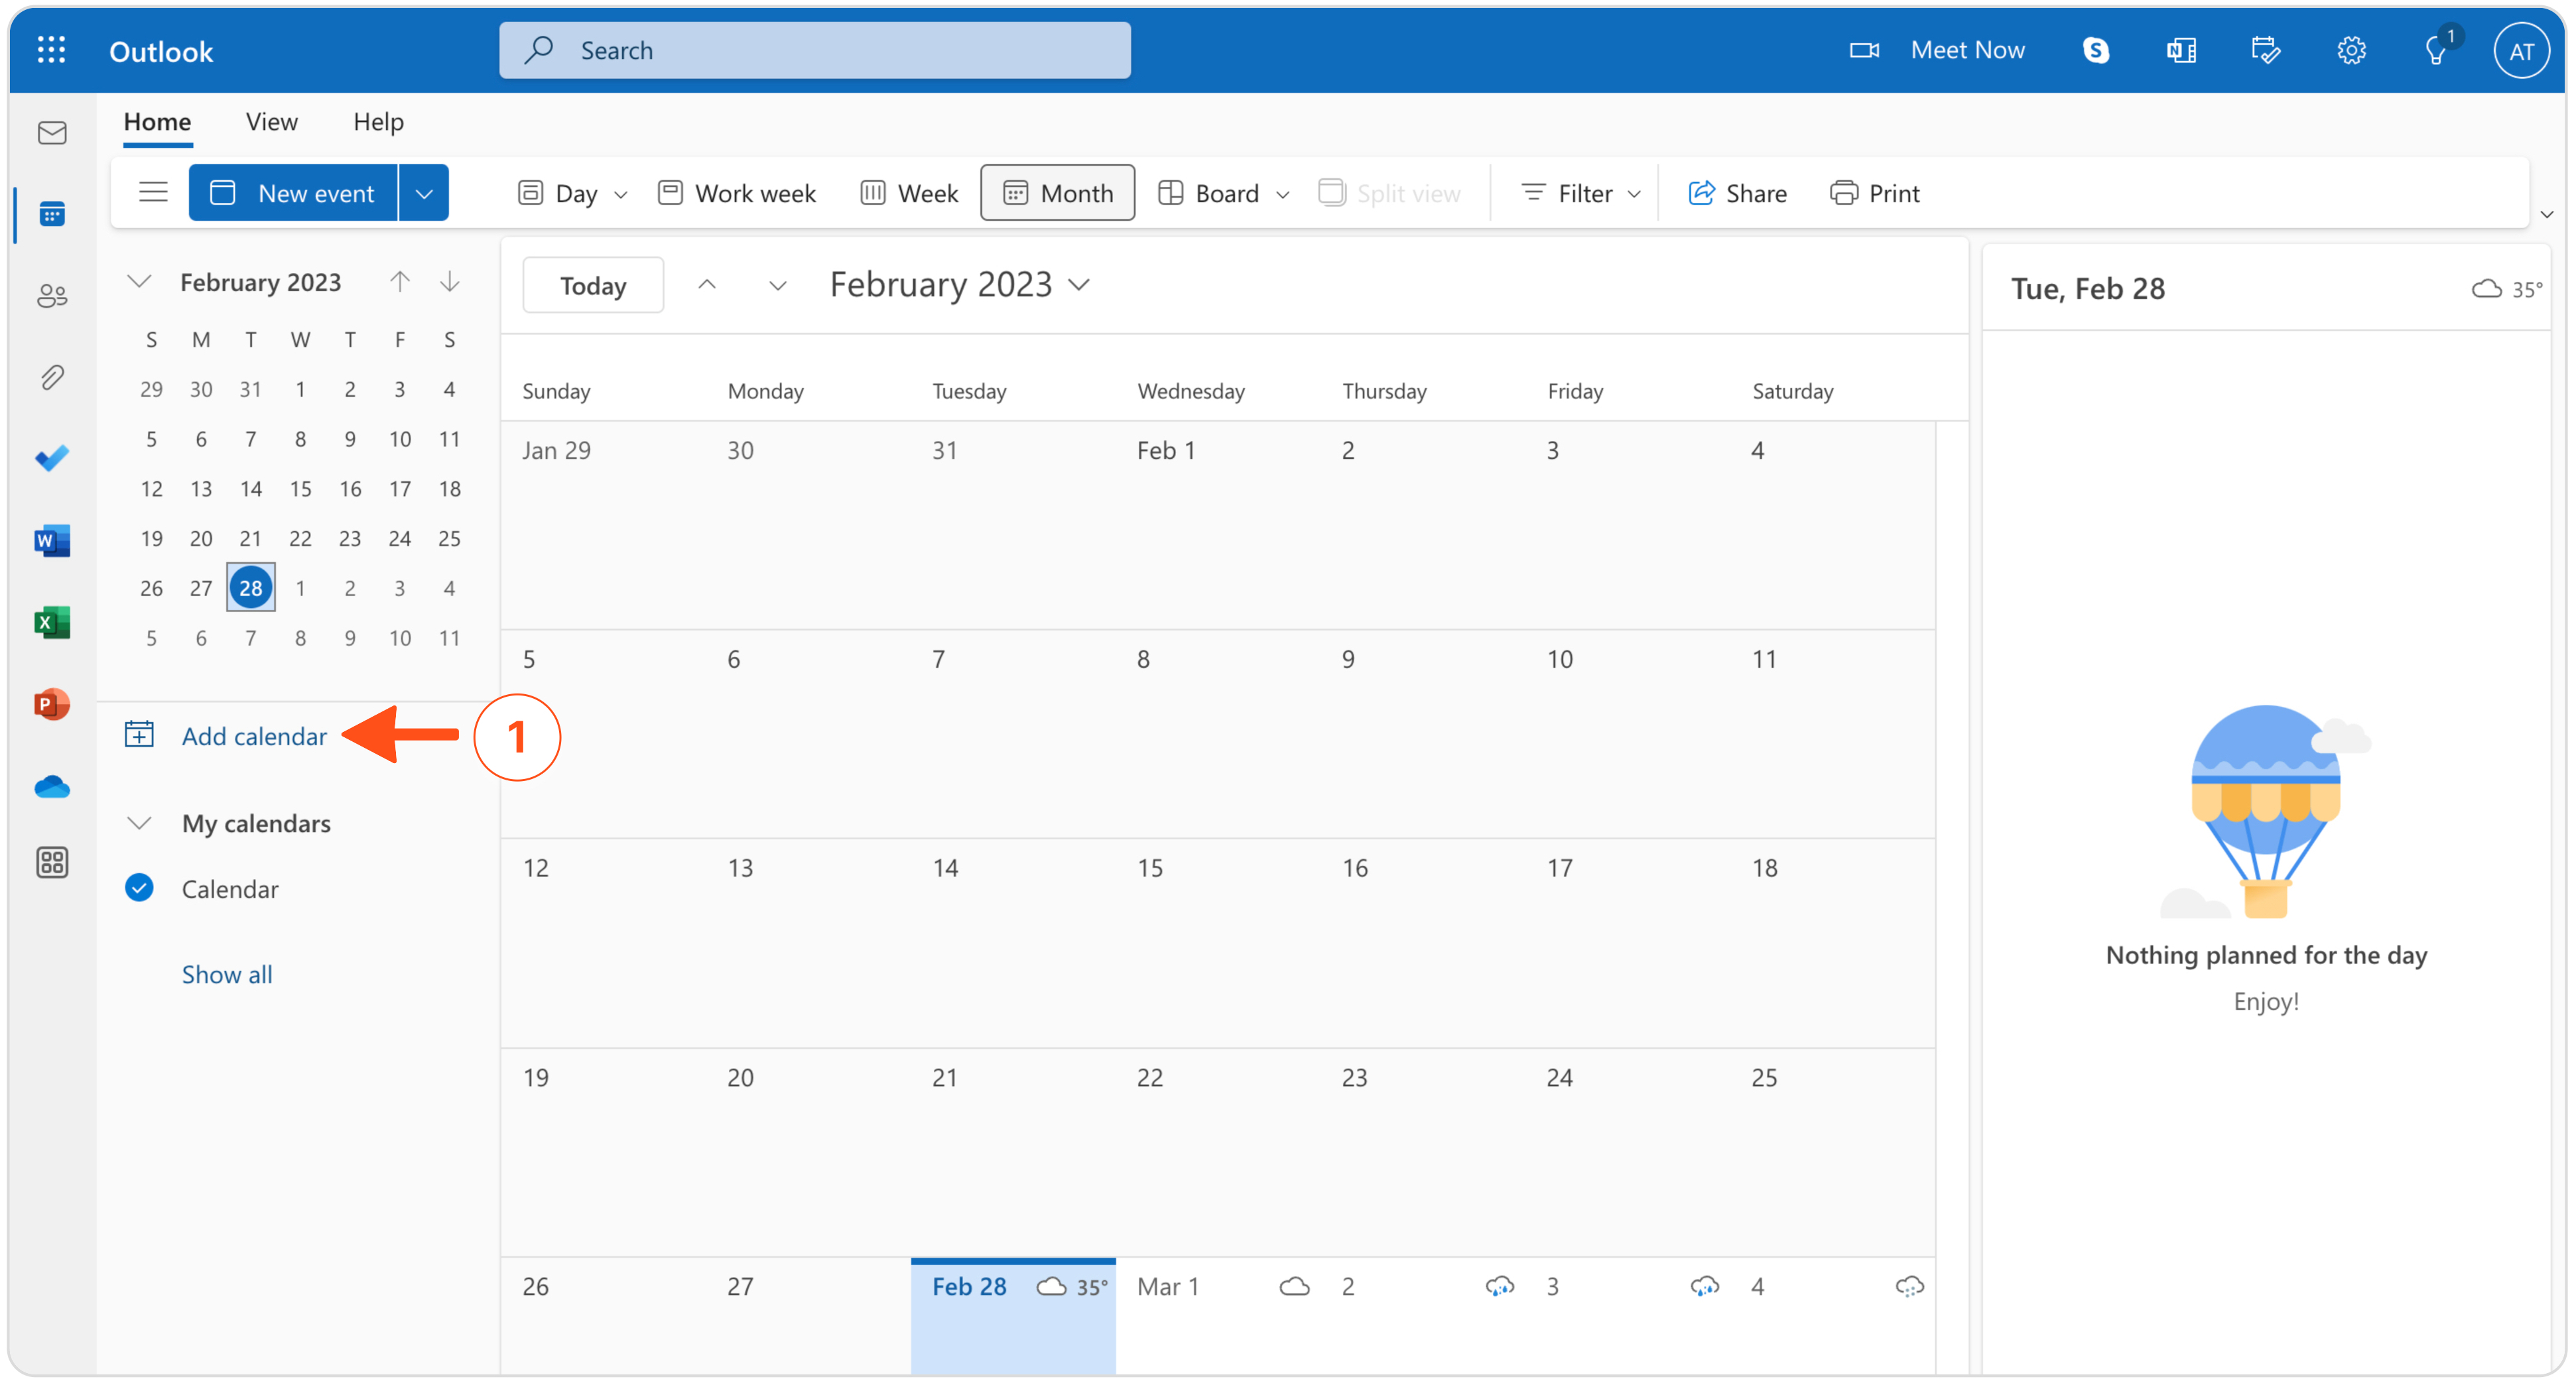Click the Today button
2576x1387 pixels.
point(593,286)
